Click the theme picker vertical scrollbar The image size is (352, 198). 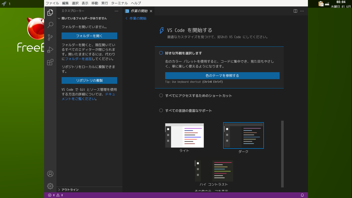pos(282,154)
